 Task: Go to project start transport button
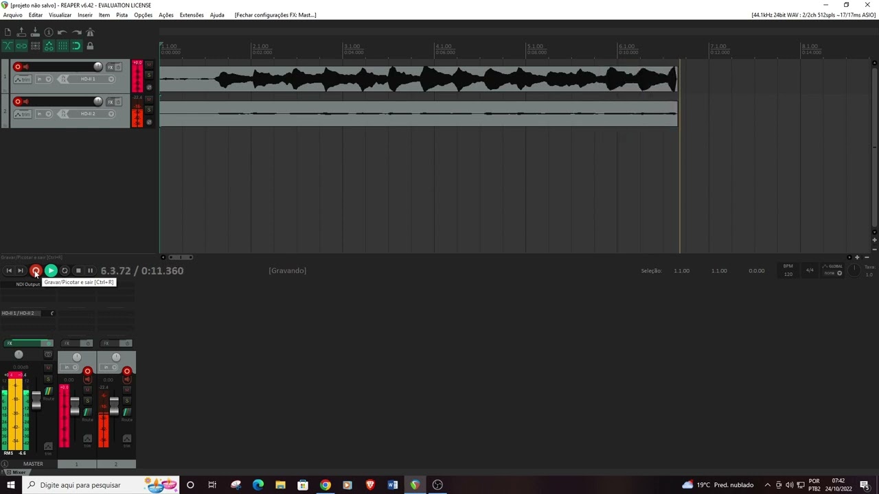[9, 271]
